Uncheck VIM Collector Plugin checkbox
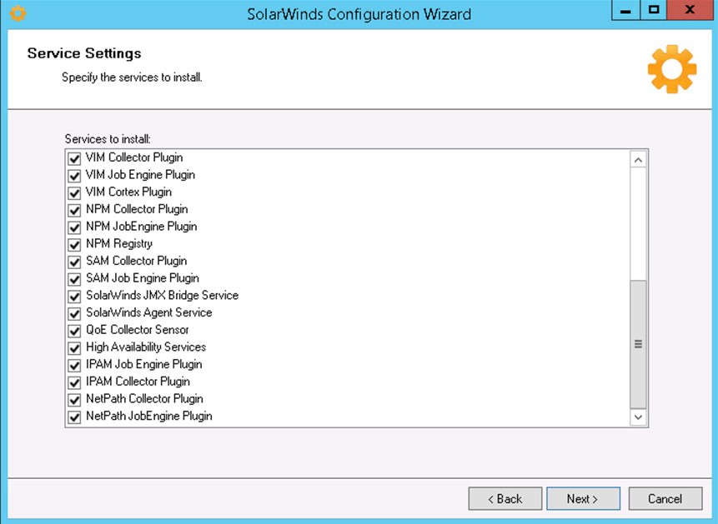This screenshot has height=524, width=718. 75,157
